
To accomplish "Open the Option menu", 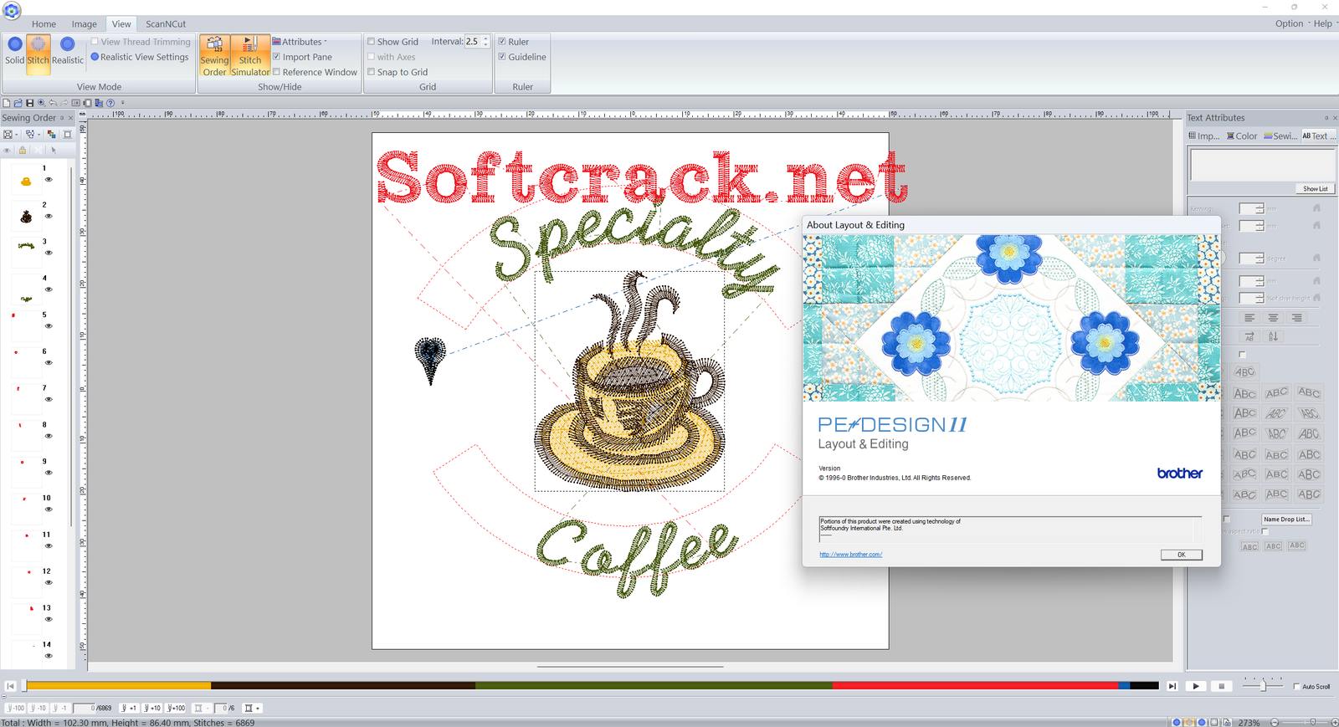I will pyautogui.click(x=1289, y=23).
